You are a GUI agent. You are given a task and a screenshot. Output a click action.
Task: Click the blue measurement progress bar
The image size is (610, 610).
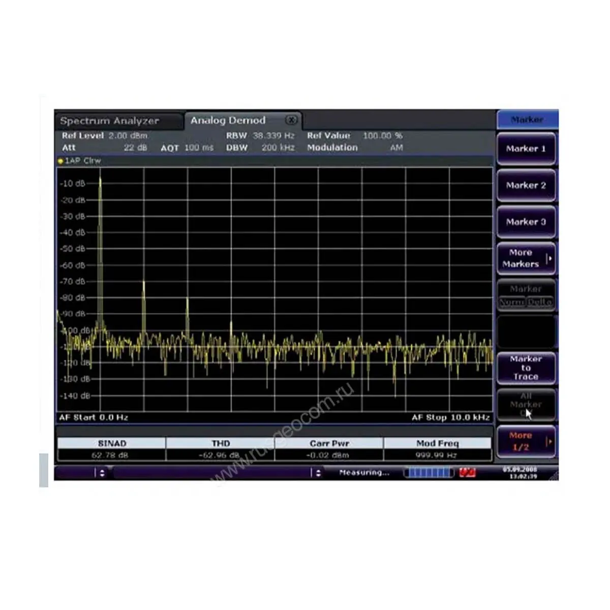(429, 473)
